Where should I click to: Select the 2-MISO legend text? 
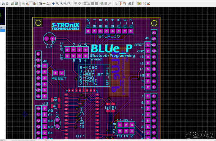88,67
